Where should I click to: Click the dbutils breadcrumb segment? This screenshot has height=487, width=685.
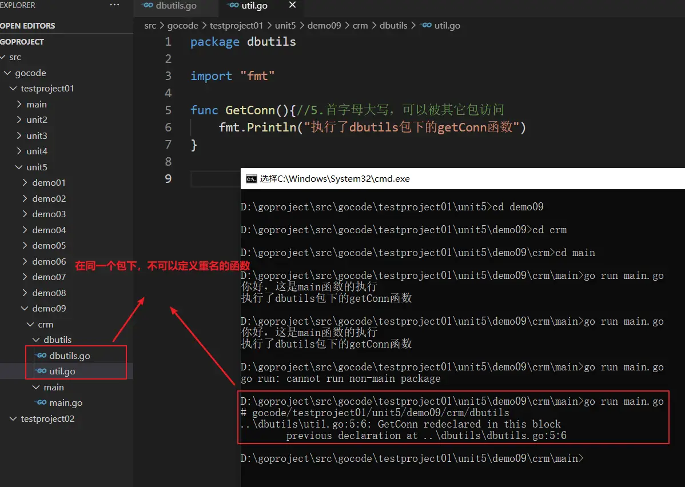click(x=393, y=25)
